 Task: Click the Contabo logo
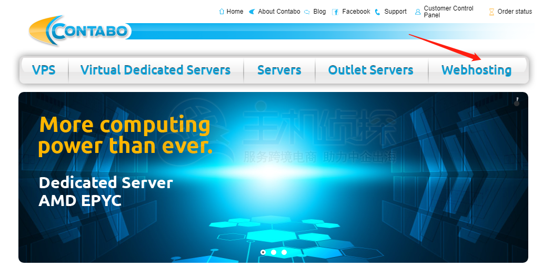[80, 31]
